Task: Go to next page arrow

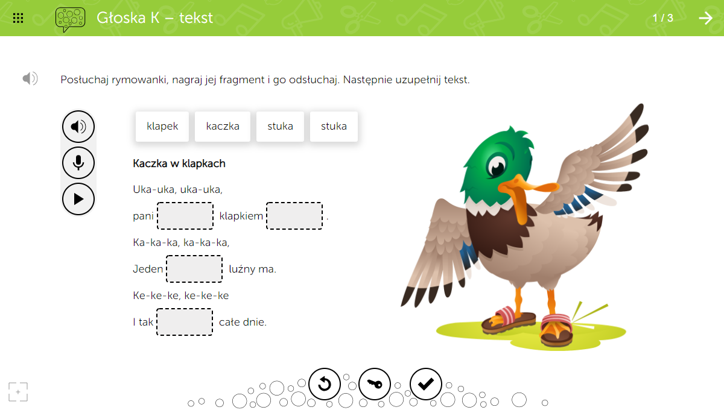Action: [x=705, y=18]
